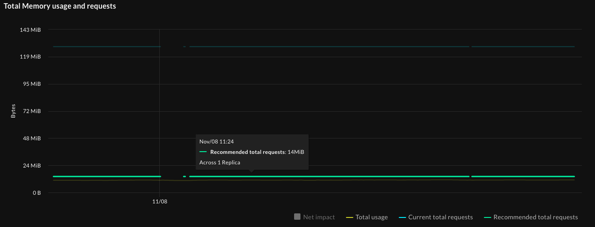Click the Total Memory usage and requests title

pyautogui.click(x=60, y=6)
